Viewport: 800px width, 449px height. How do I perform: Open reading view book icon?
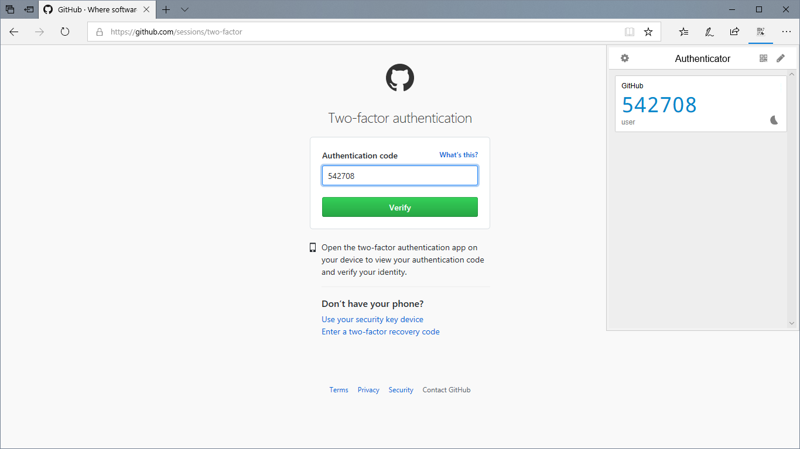pyautogui.click(x=629, y=32)
